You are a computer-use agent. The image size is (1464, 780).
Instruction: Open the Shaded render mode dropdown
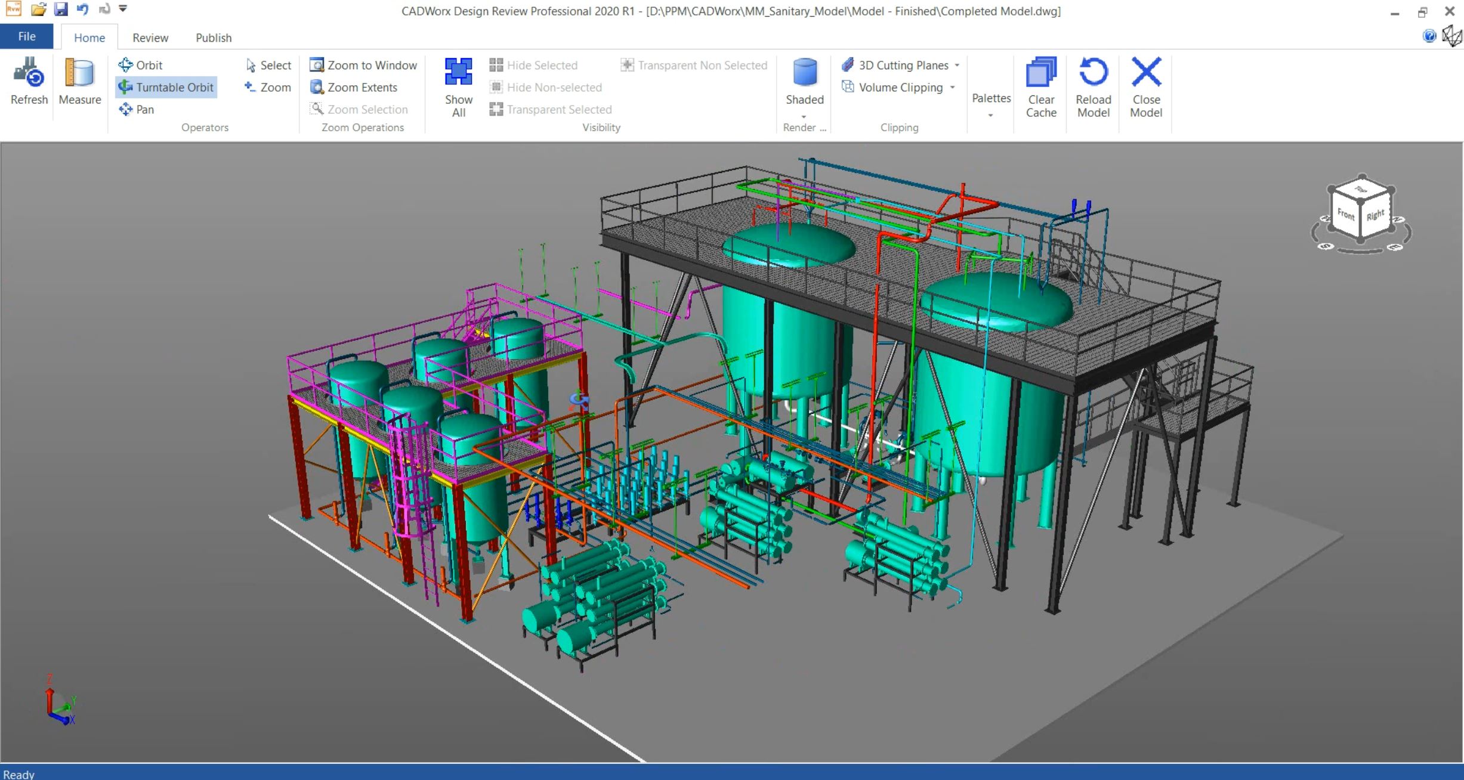804,116
